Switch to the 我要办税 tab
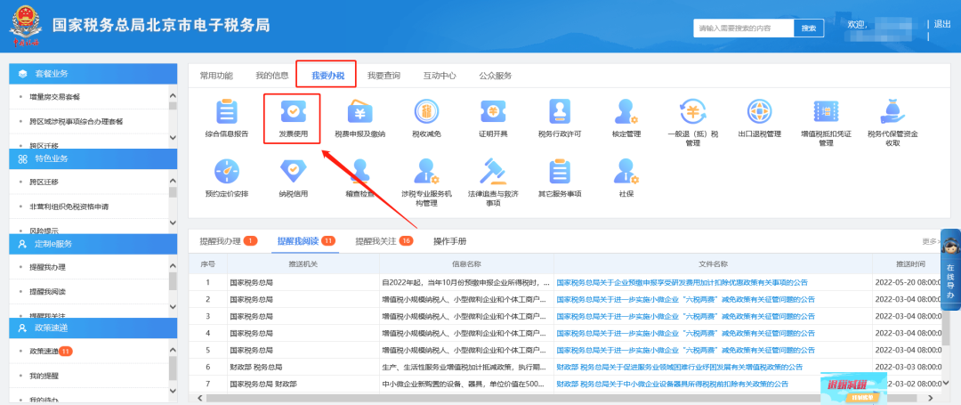Image resolution: width=961 pixels, height=405 pixels. point(327,76)
